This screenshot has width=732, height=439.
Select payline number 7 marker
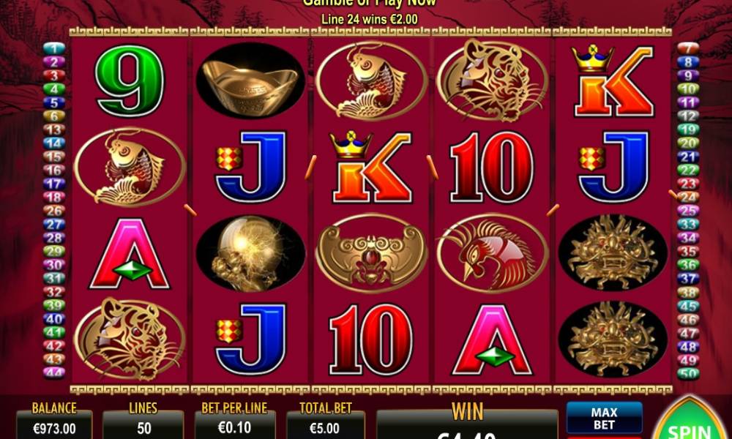pos(688,48)
